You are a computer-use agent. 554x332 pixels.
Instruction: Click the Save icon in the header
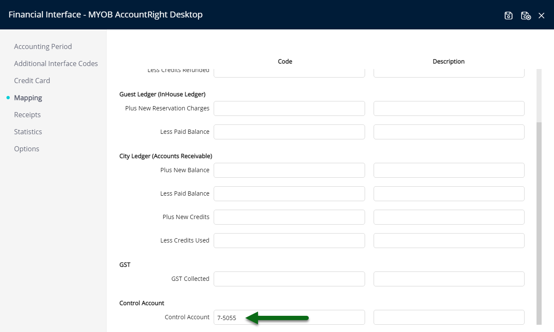(x=508, y=16)
